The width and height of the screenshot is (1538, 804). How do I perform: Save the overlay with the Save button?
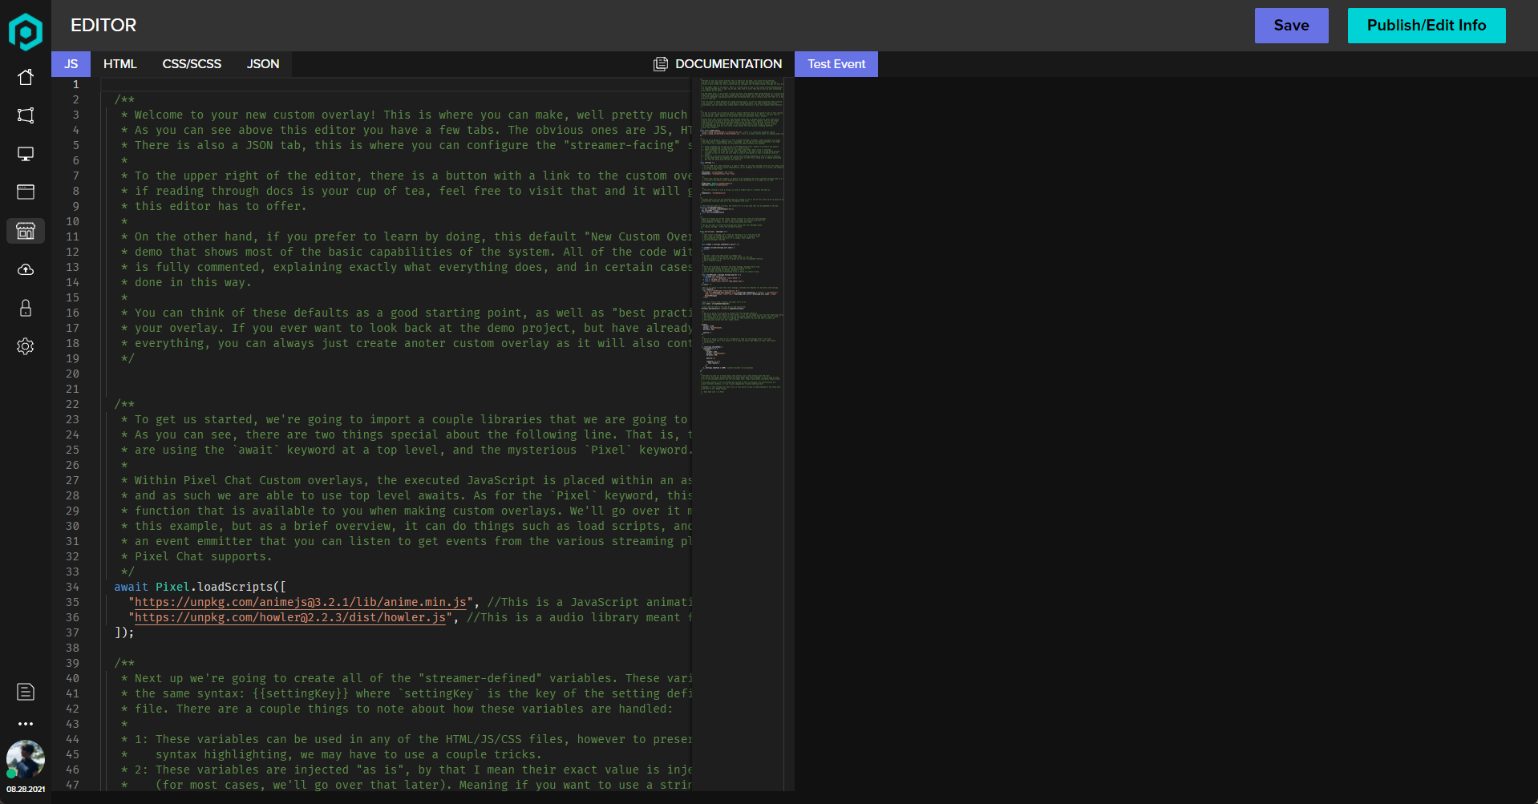tap(1290, 25)
